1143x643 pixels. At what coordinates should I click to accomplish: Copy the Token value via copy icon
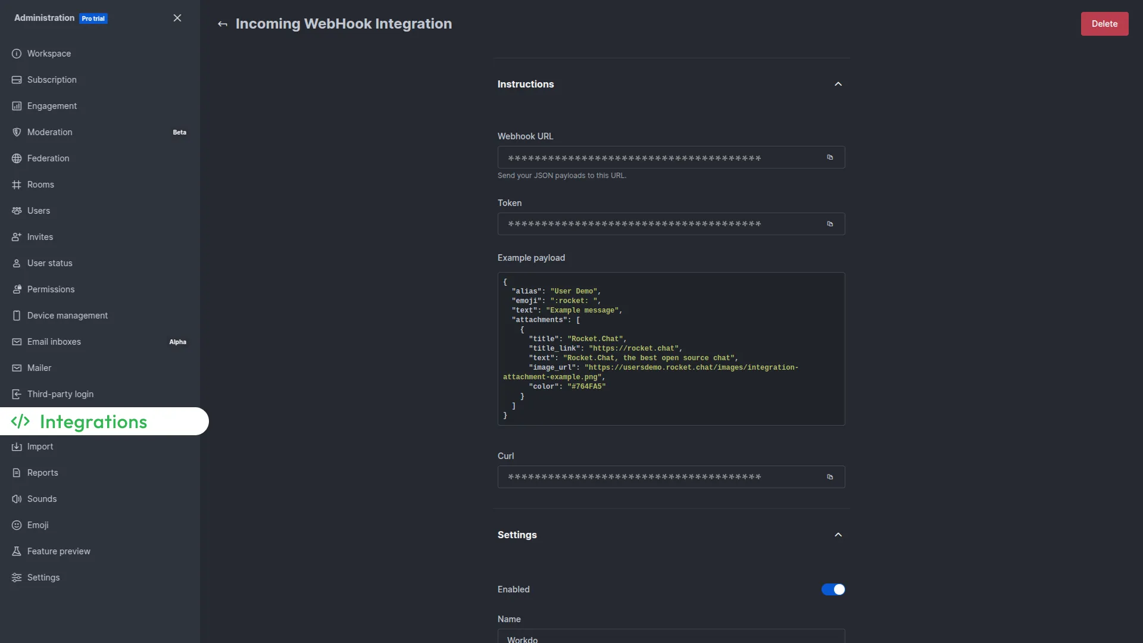tap(830, 223)
